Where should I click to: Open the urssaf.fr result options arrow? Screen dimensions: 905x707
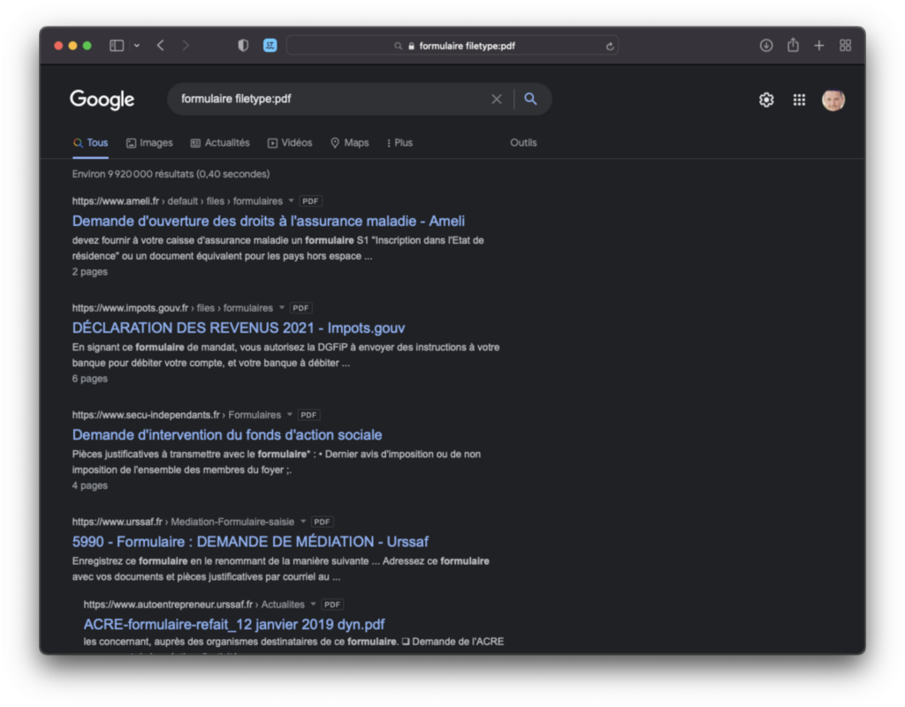click(x=303, y=522)
